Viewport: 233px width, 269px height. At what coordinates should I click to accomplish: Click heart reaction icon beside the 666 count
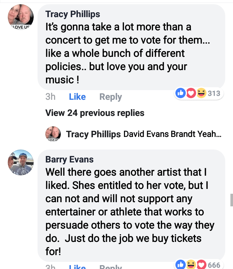click(201, 265)
